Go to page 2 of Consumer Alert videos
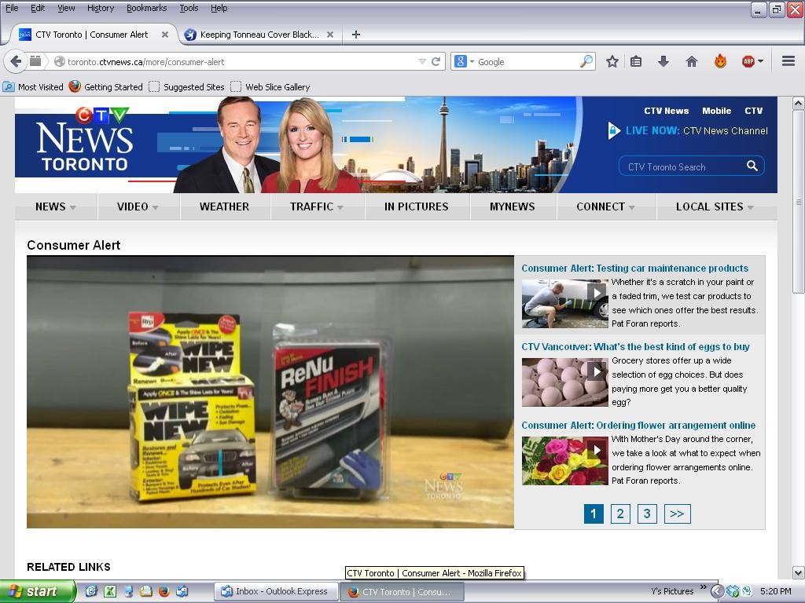 point(620,513)
